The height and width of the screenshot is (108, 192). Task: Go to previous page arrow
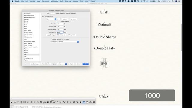(x=27, y=107)
